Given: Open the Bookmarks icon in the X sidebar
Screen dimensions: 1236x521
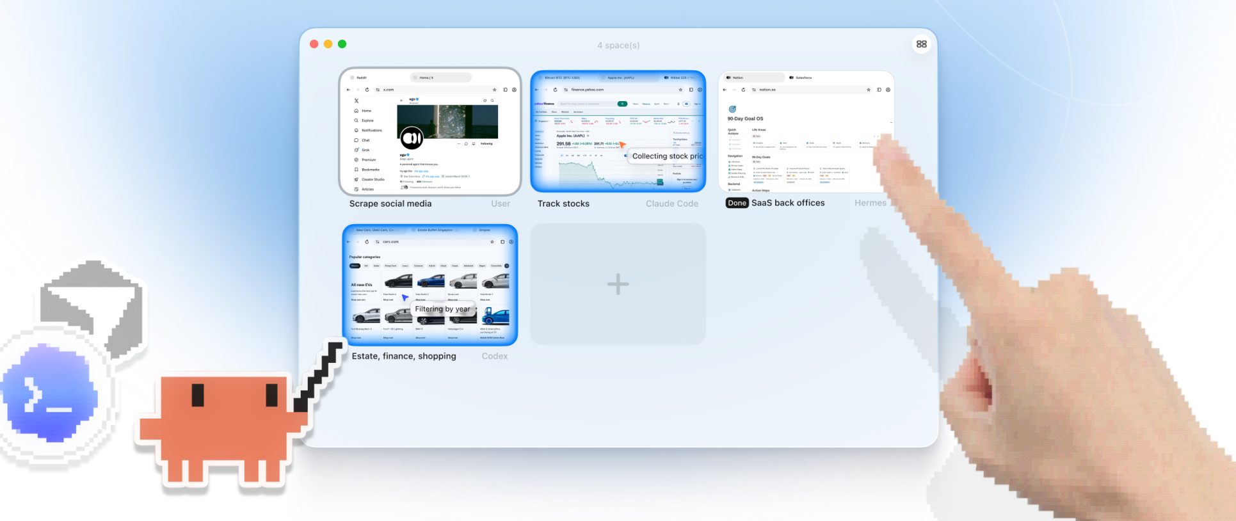Looking at the screenshot, I should pos(357,170).
